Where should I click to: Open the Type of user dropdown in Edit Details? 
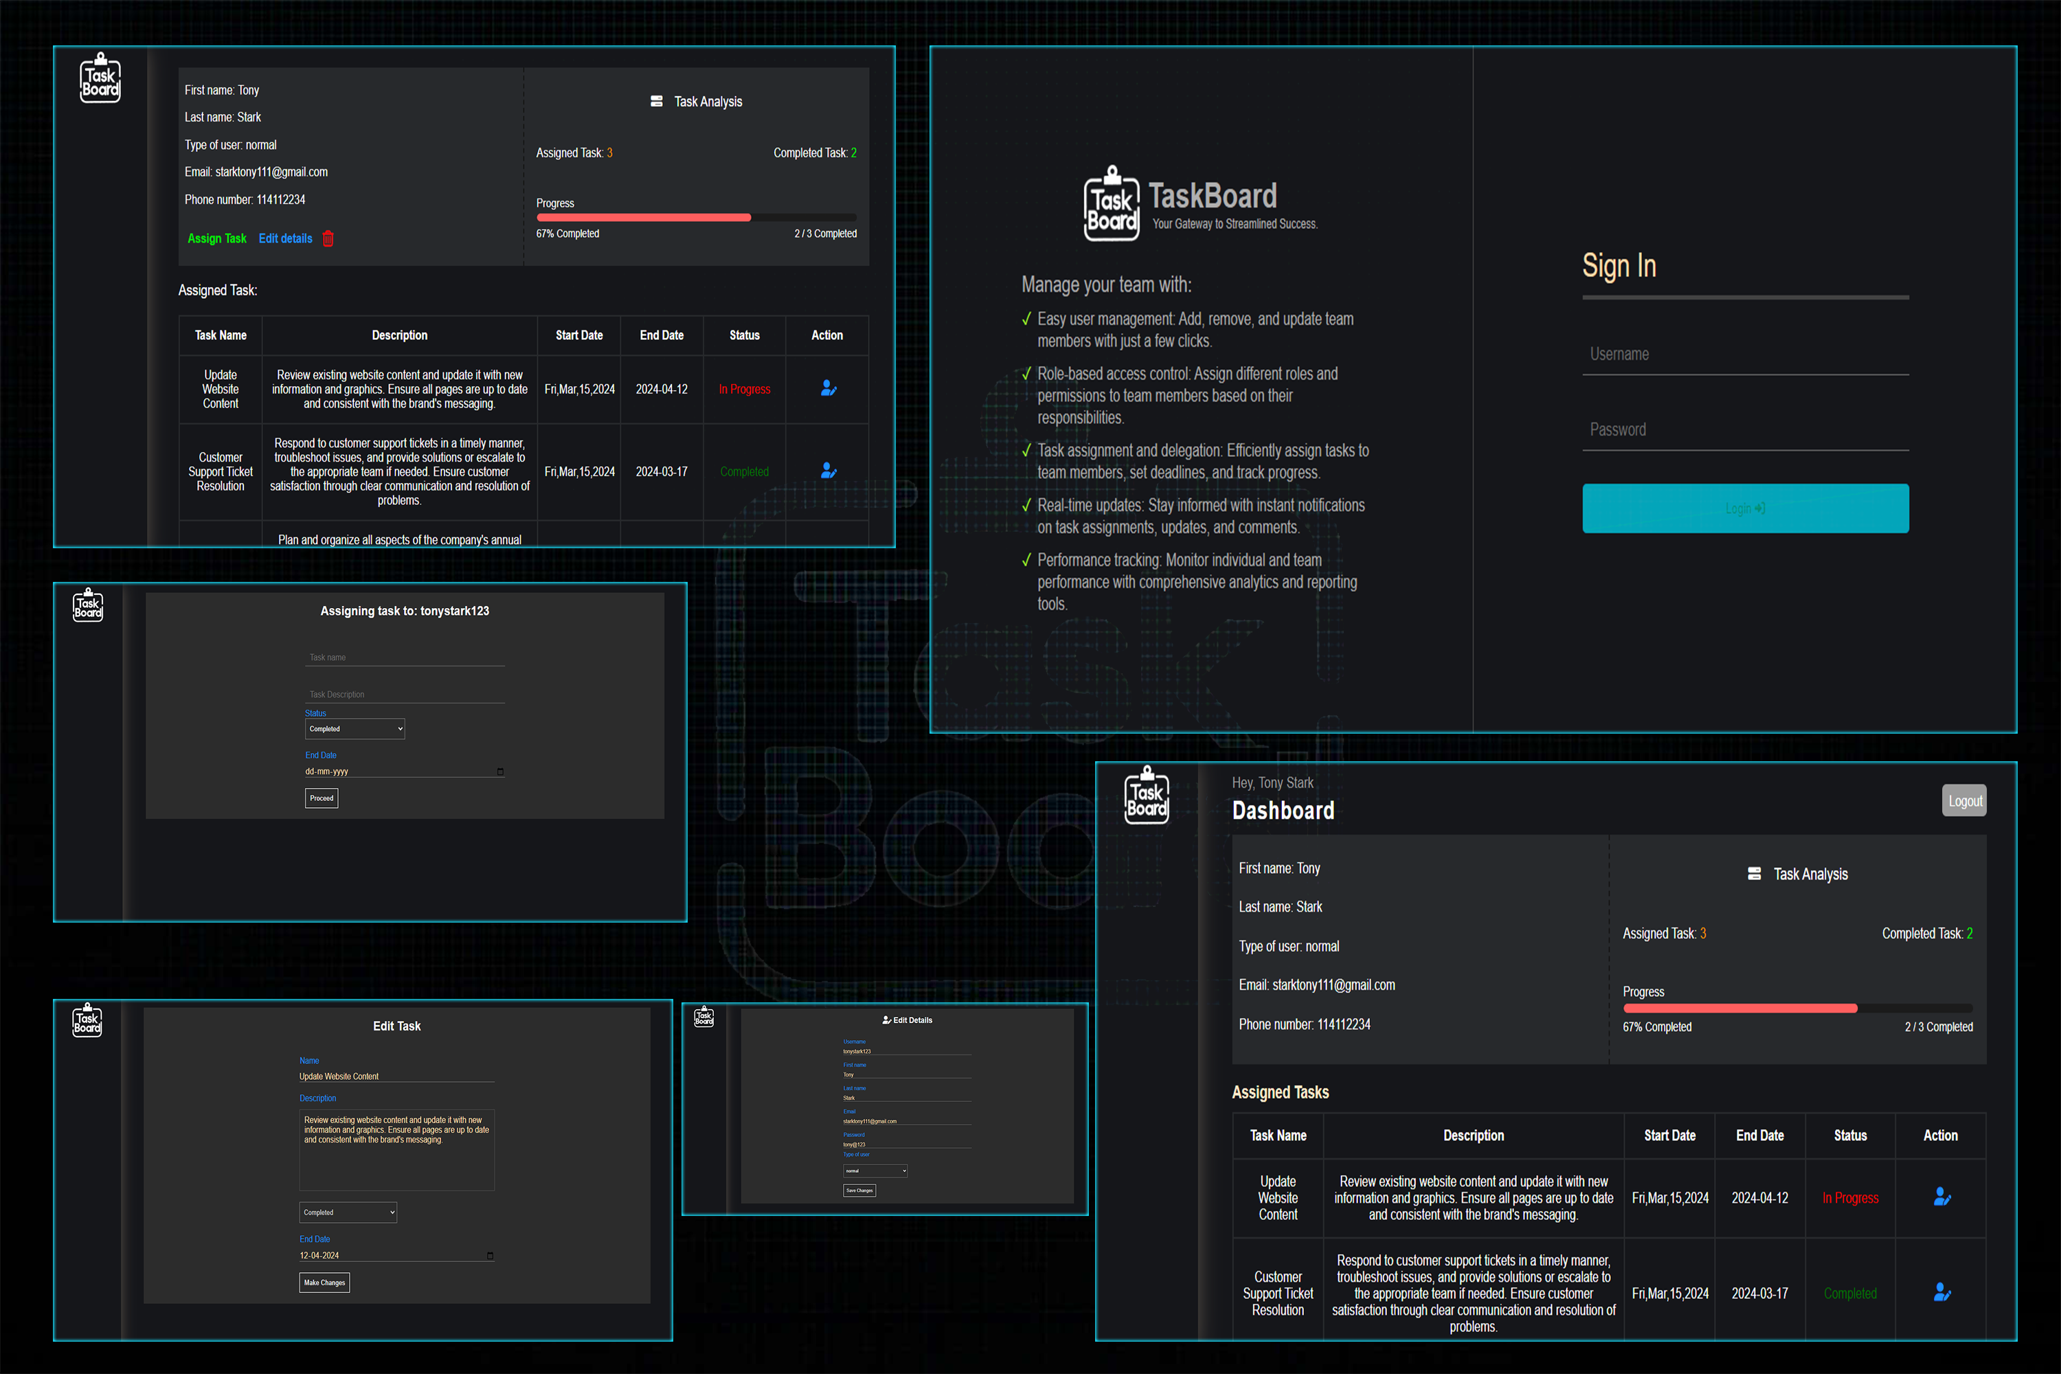[x=875, y=1171]
